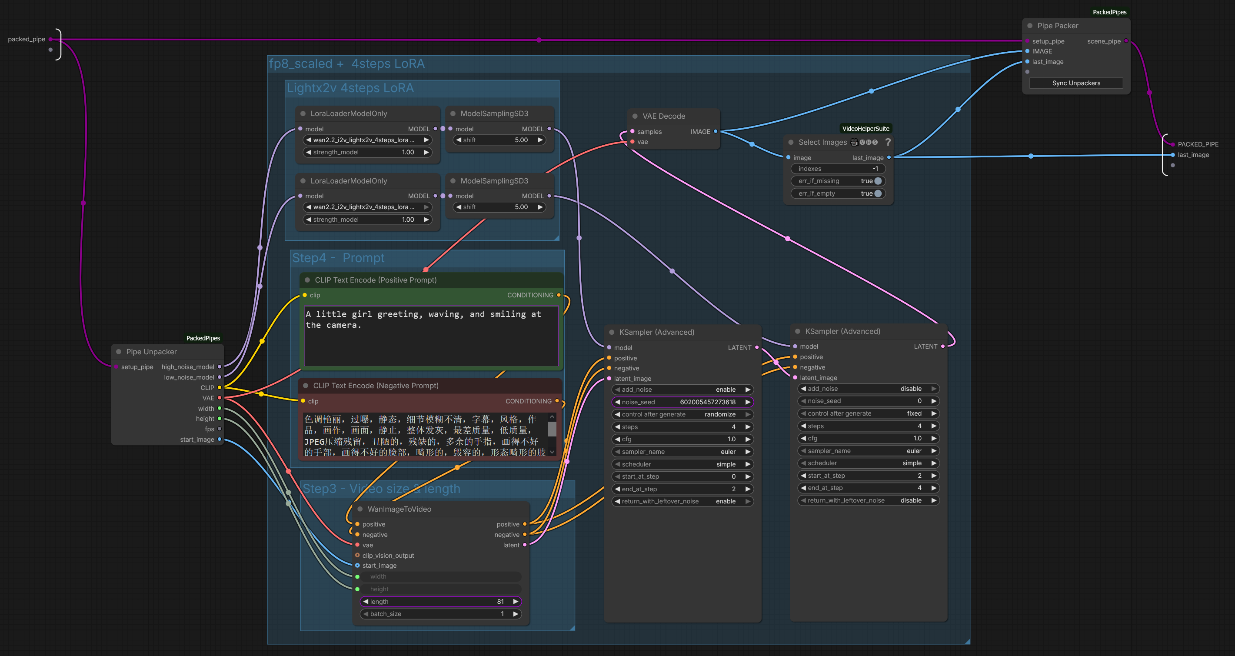Toggle err_if_empty switch on Select Images
Image resolution: width=1235 pixels, height=656 pixels.
[x=878, y=193]
